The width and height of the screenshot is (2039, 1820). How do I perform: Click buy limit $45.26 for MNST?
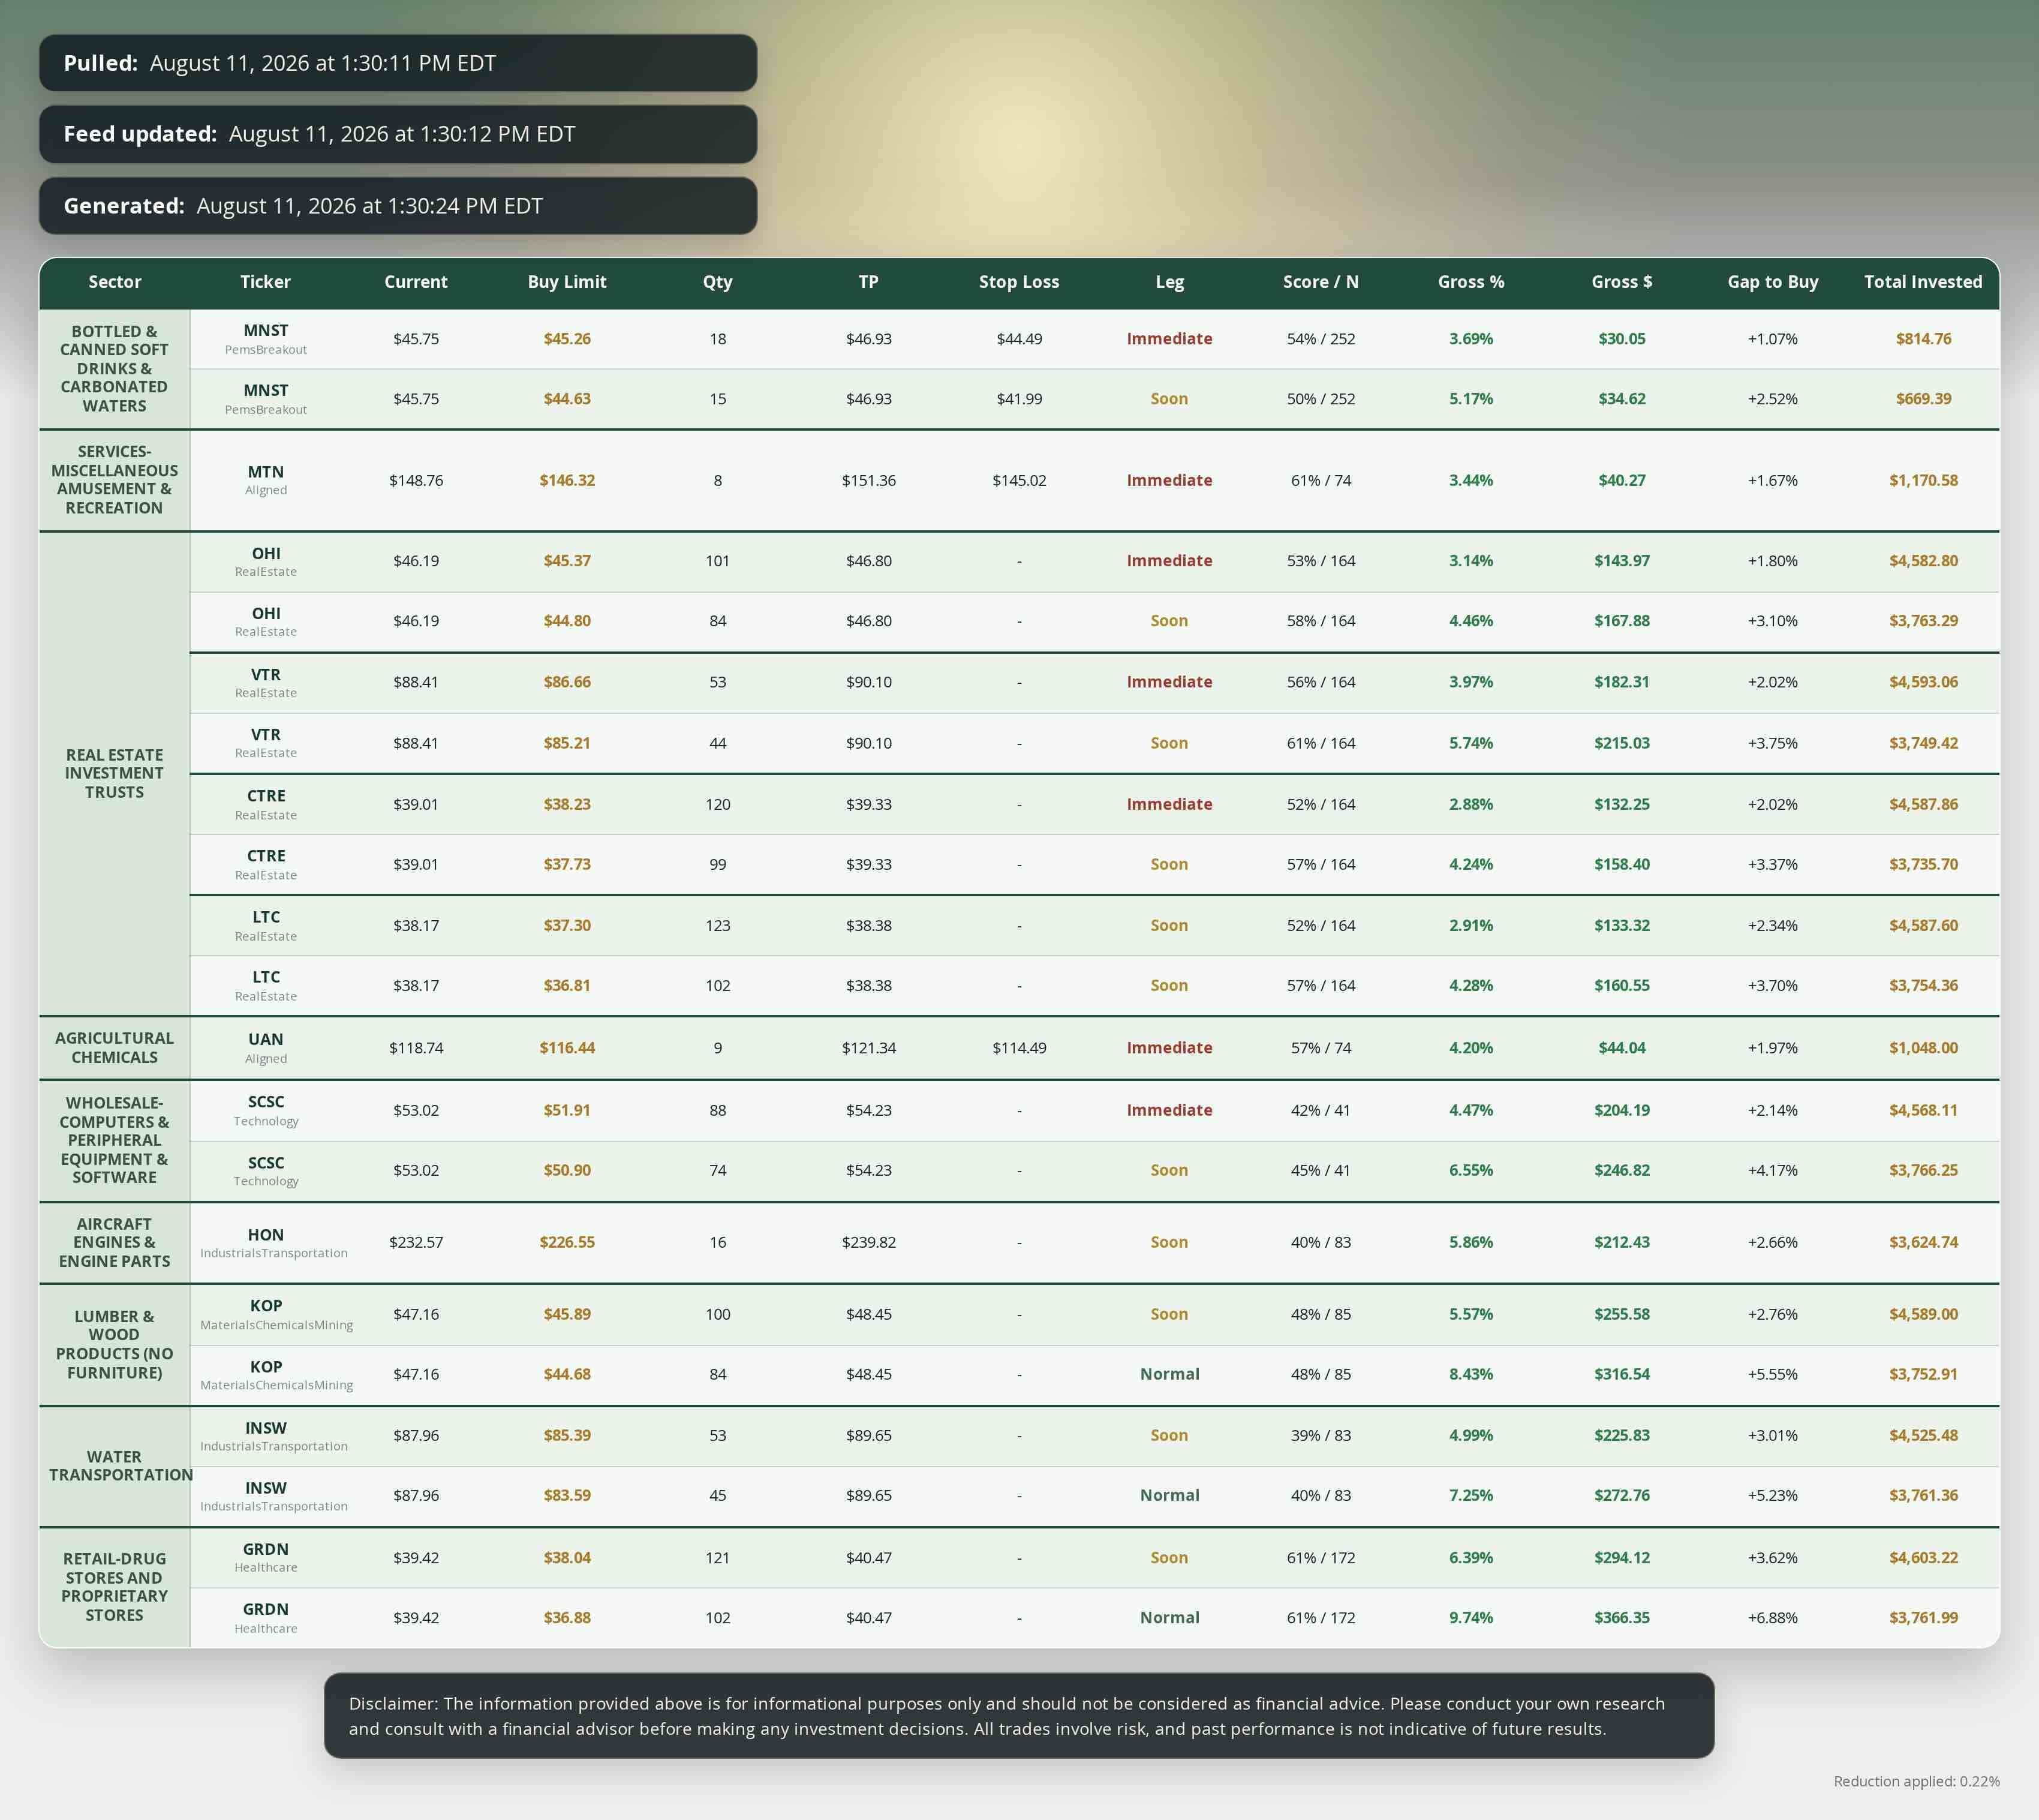click(567, 339)
